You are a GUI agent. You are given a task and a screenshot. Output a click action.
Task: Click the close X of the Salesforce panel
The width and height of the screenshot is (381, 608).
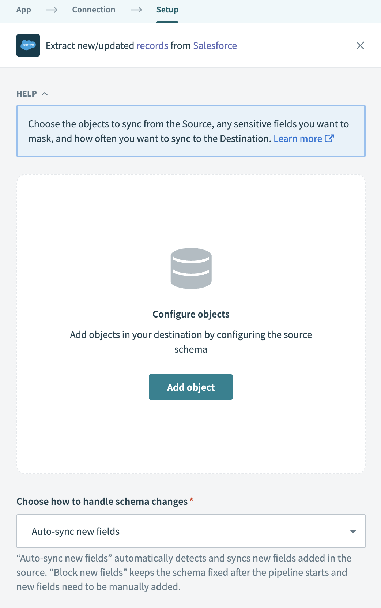pyautogui.click(x=361, y=45)
